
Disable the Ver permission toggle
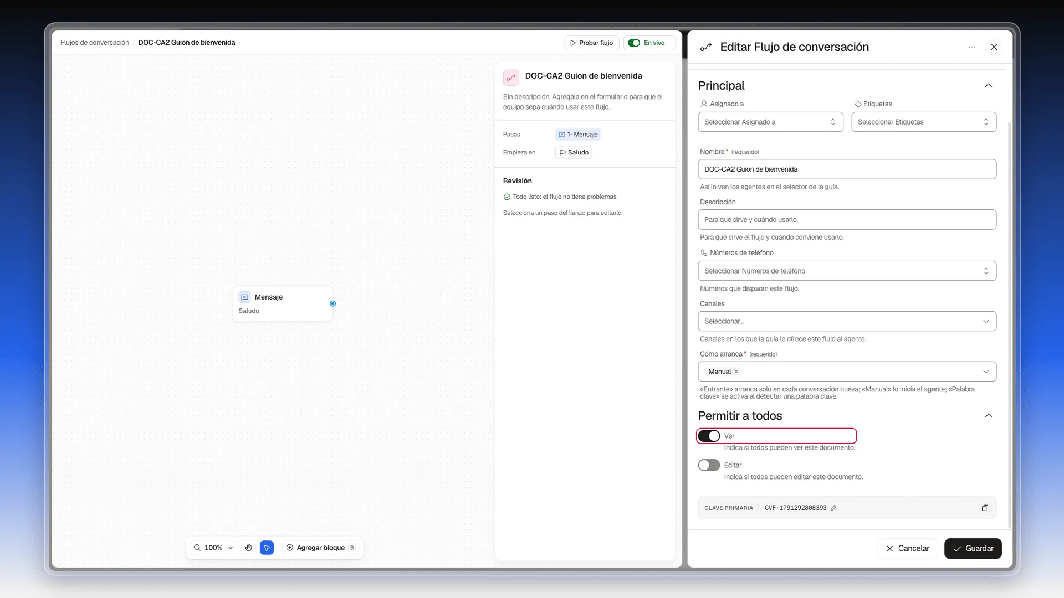coord(709,436)
